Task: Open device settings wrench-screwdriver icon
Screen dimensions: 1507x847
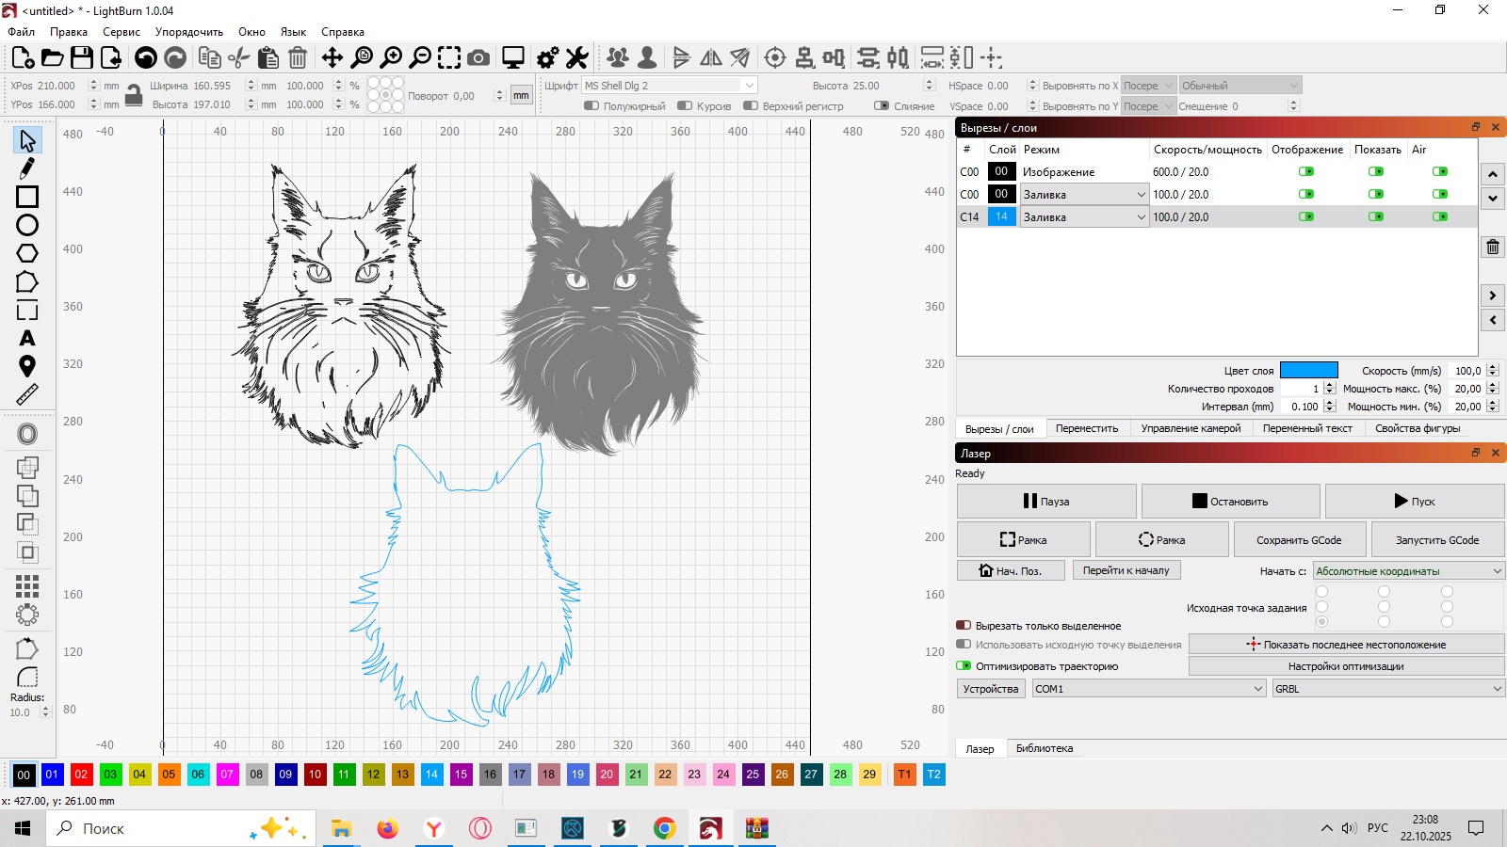Action: (x=576, y=58)
